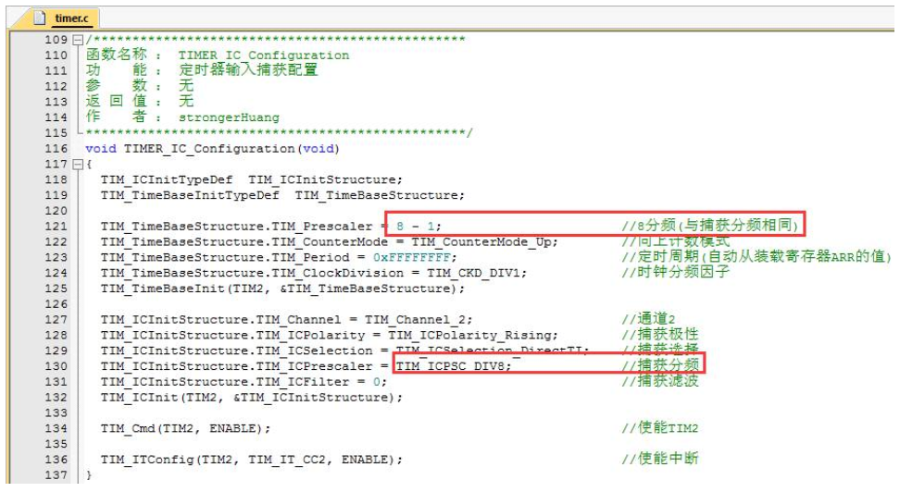Screen dimensions: 900x492
Task: Click the '//捕获滤波' comment
Action: [x=660, y=381]
